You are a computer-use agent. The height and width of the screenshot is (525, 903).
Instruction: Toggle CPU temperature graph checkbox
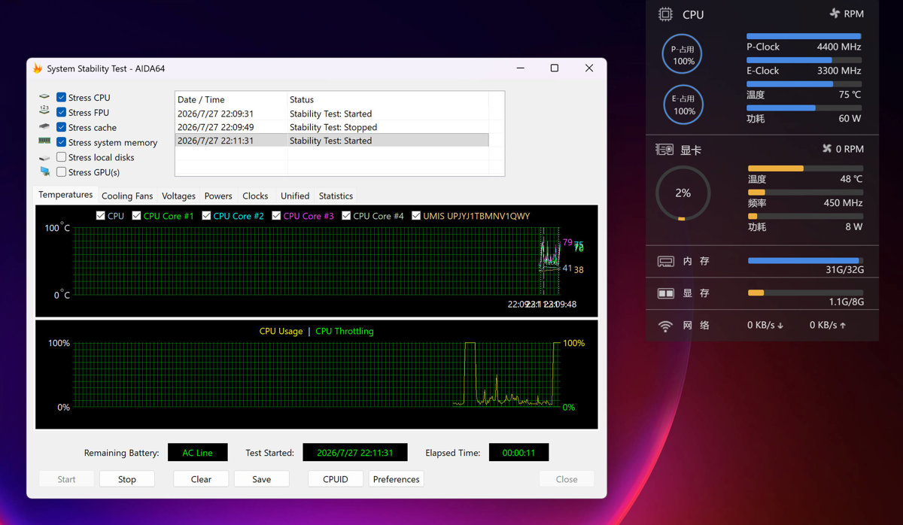point(101,216)
